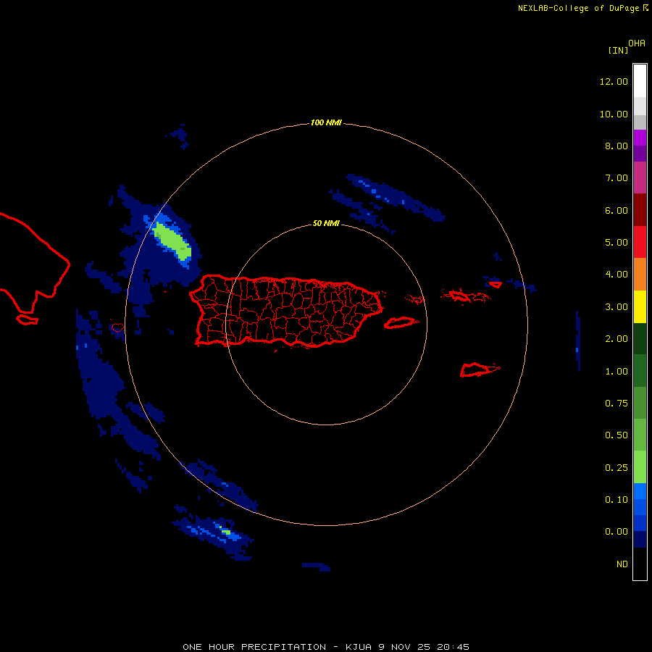
Task: Click the dark purple legend swatch
Action: click(x=640, y=154)
